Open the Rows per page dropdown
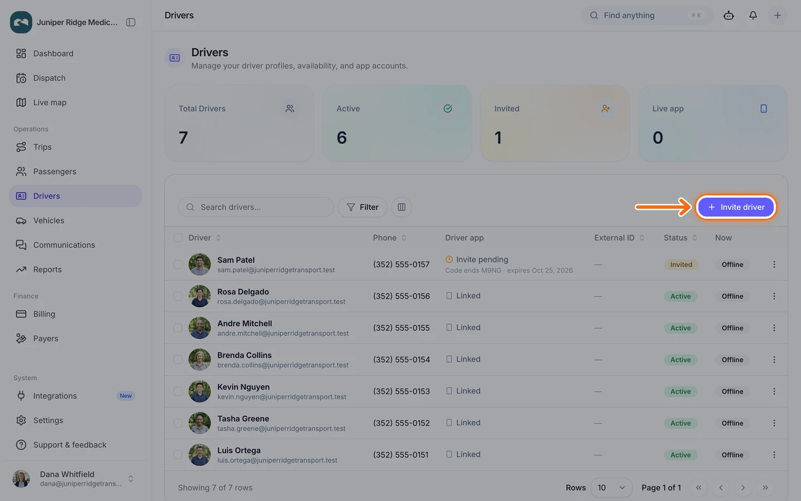The width and height of the screenshot is (801, 501). click(611, 488)
